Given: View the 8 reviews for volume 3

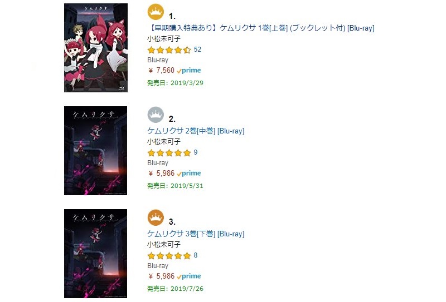Looking at the screenshot, I should tap(196, 255).
